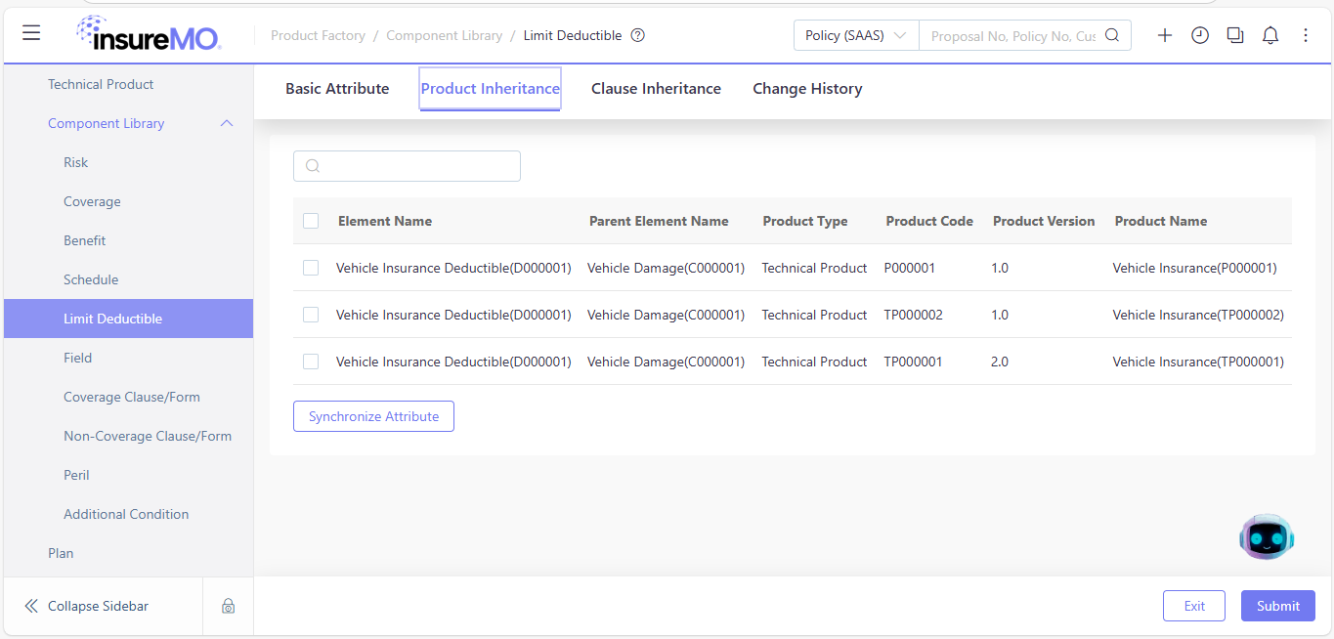The width and height of the screenshot is (1334, 639).
Task: Click the lock icon in sidebar footer
Action: 228,606
